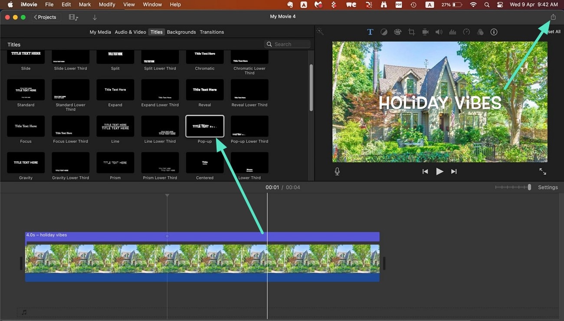
Task: Open the Mark menu
Action: 85,5
